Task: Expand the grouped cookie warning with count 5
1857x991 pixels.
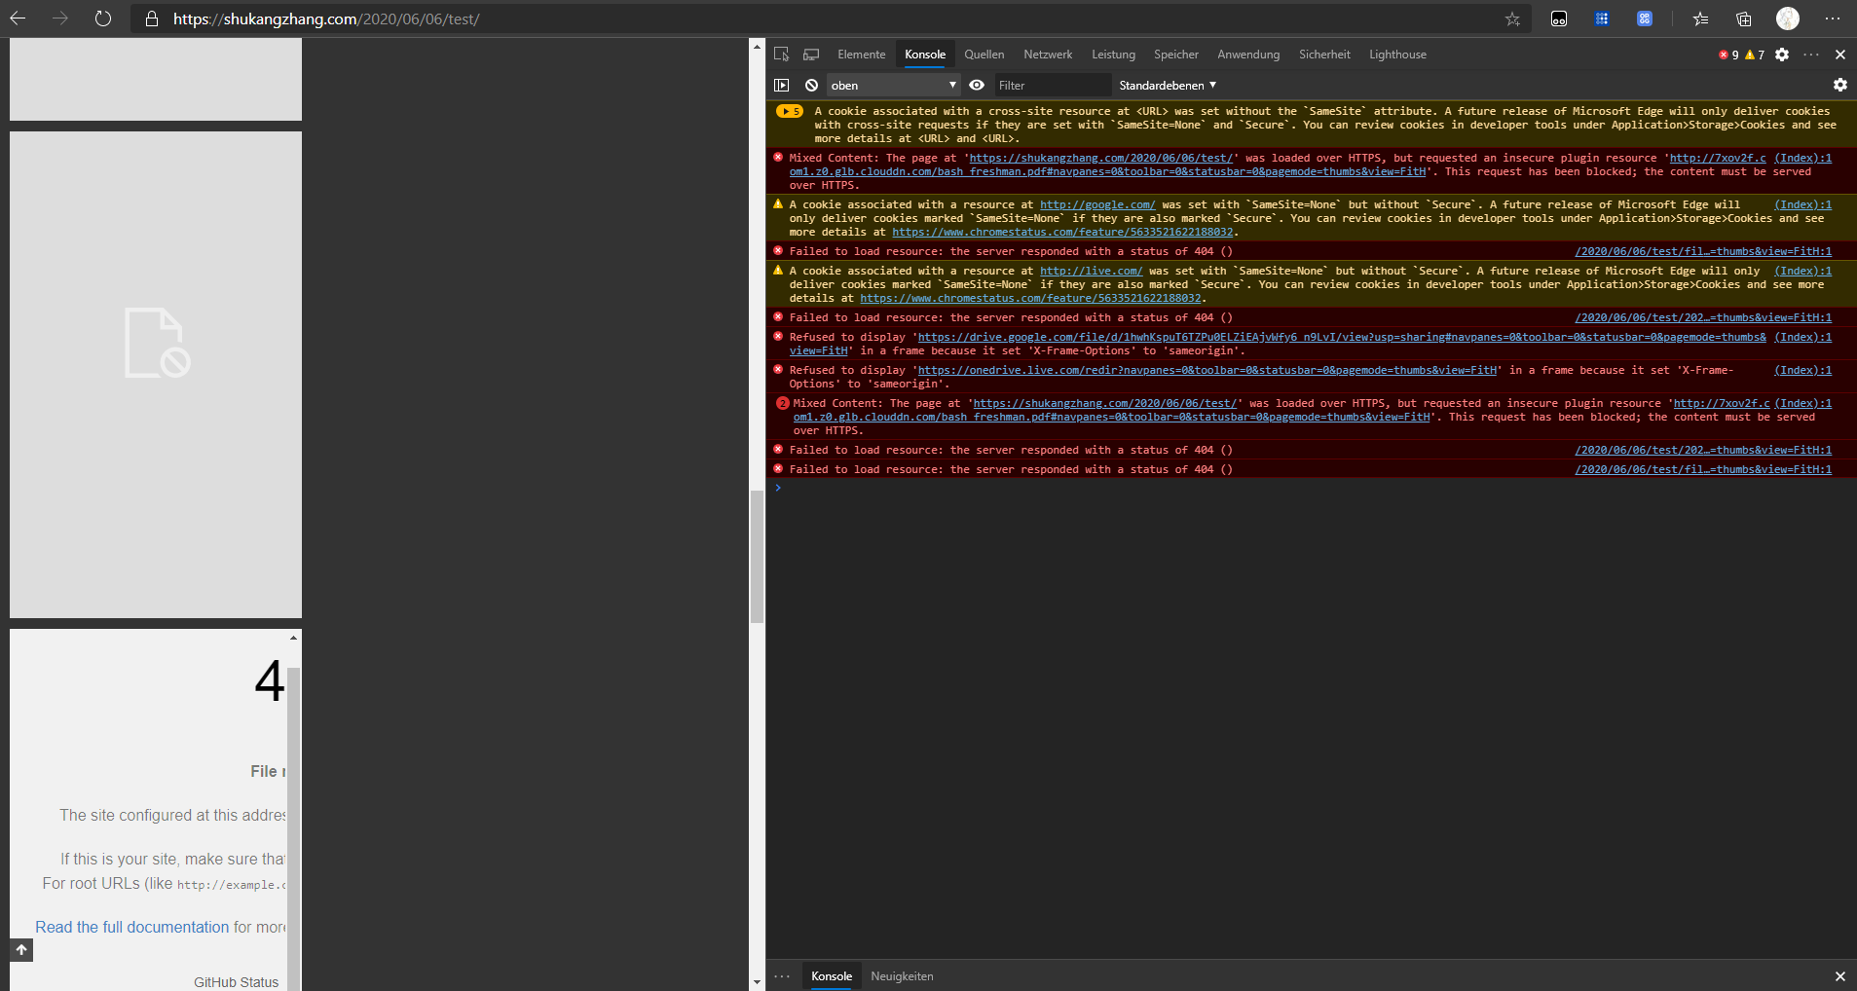Action: [789, 112]
